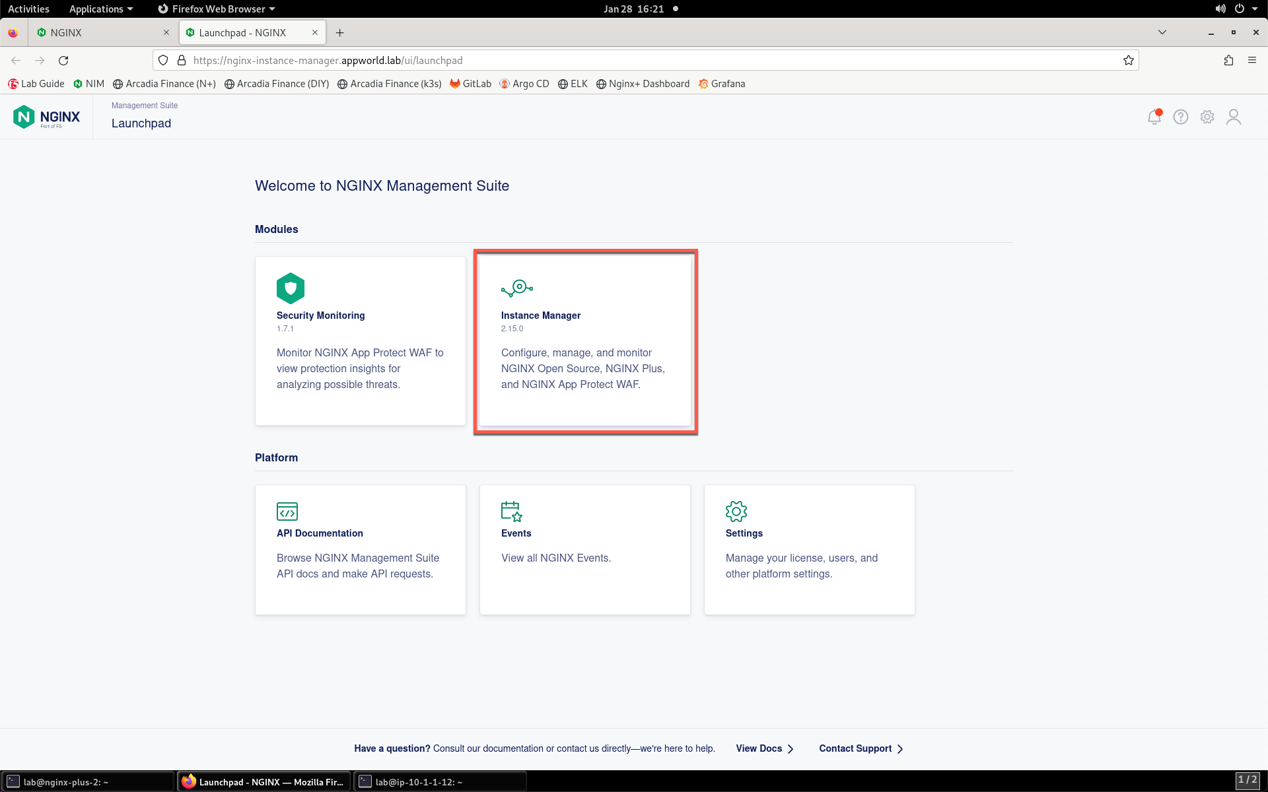This screenshot has width=1268, height=792.
Task: Switch to lab@ip-10-1-1-12 terminal in taskbar
Action: (x=440, y=781)
